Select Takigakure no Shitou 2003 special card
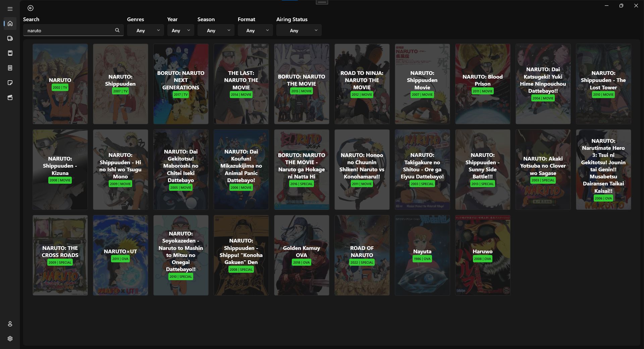The image size is (644, 349). (422, 170)
